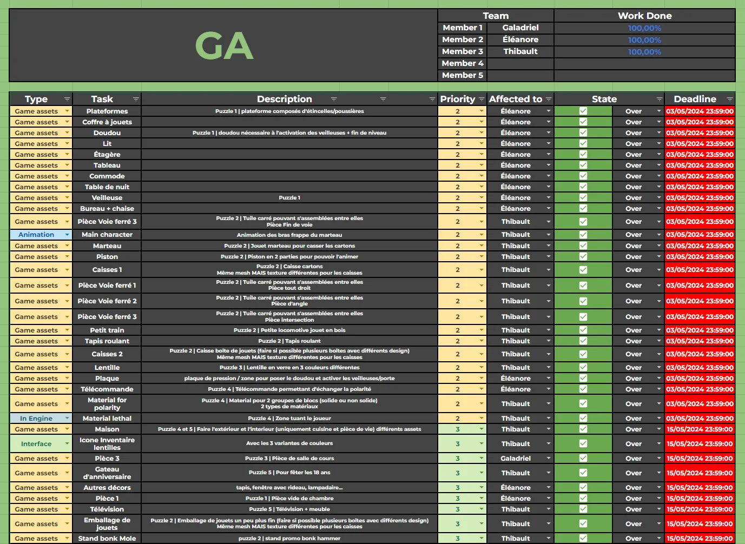Image resolution: width=745 pixels, height=544 pixels.
Task: Click the Team header cell
Action: (496, 16)
